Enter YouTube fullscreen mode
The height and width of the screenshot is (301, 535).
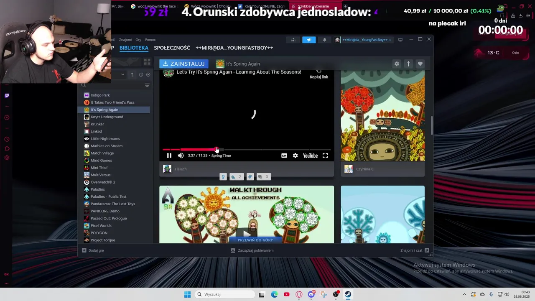point(325,156)
